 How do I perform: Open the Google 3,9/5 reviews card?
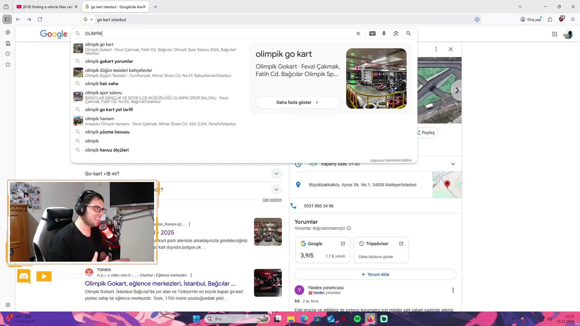(x=323, y=250)
